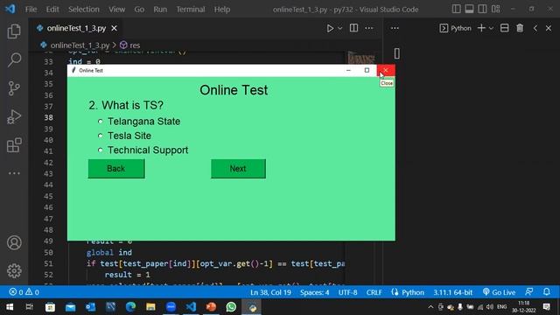560x315 pixels.
Task: Open the File menu
Action: 31,10
